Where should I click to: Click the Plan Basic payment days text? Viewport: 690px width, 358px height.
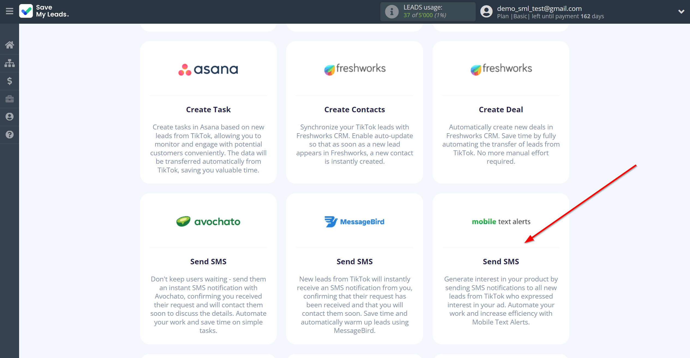[550, 16]
